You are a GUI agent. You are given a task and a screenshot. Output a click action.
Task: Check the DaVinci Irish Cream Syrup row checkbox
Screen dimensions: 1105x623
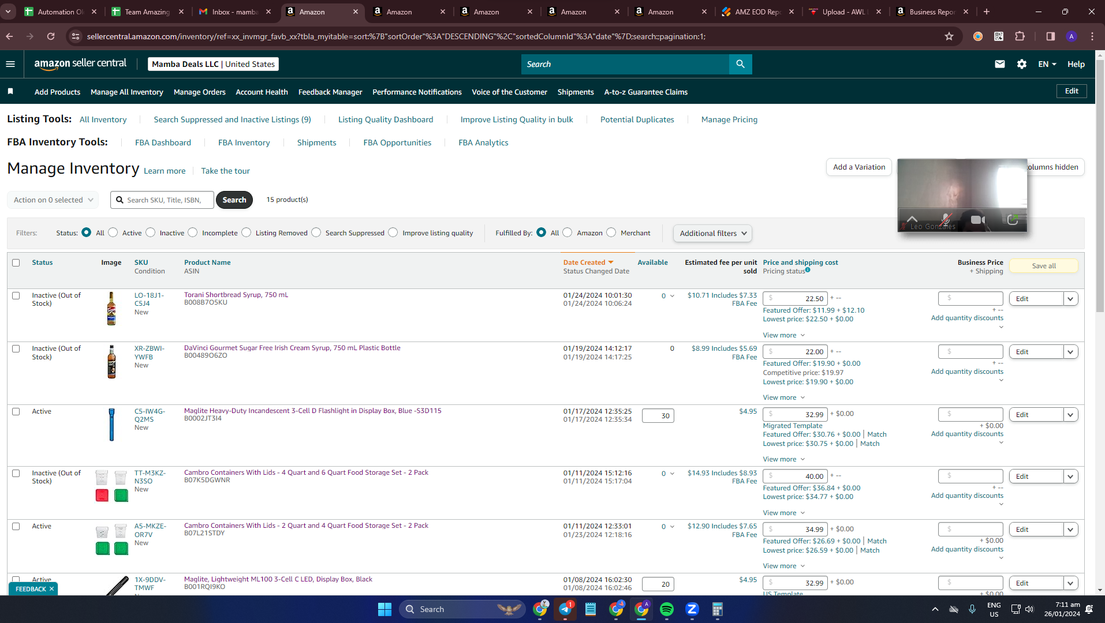click(16, 349)
